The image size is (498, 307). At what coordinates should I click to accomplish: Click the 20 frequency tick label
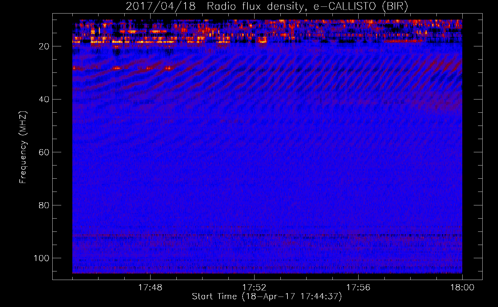pos(44,46)
